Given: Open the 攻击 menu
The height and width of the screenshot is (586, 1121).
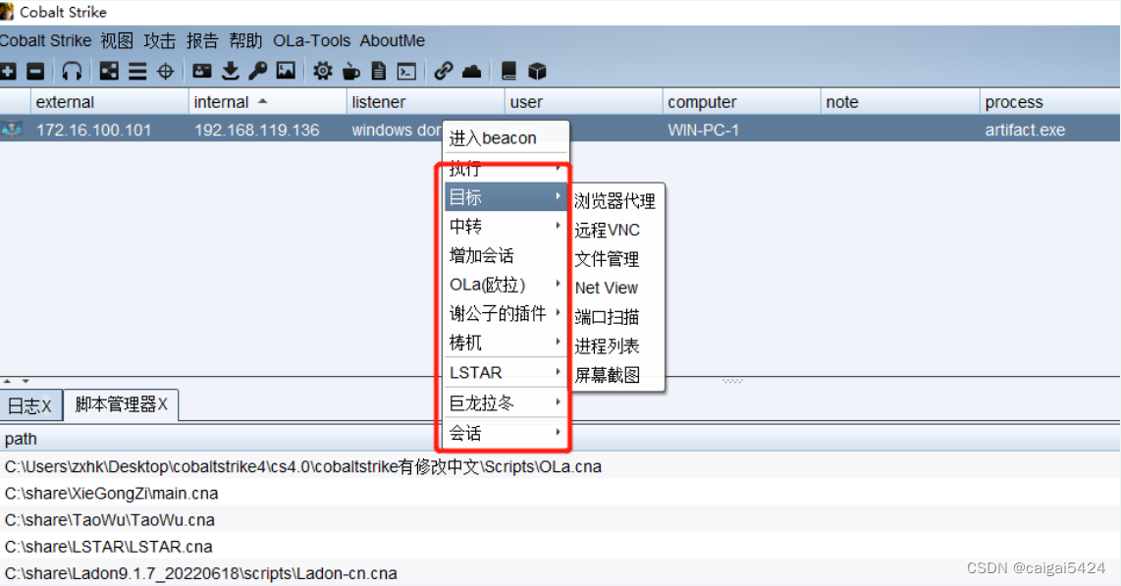Looking at the screenshot, I should 159,40.
